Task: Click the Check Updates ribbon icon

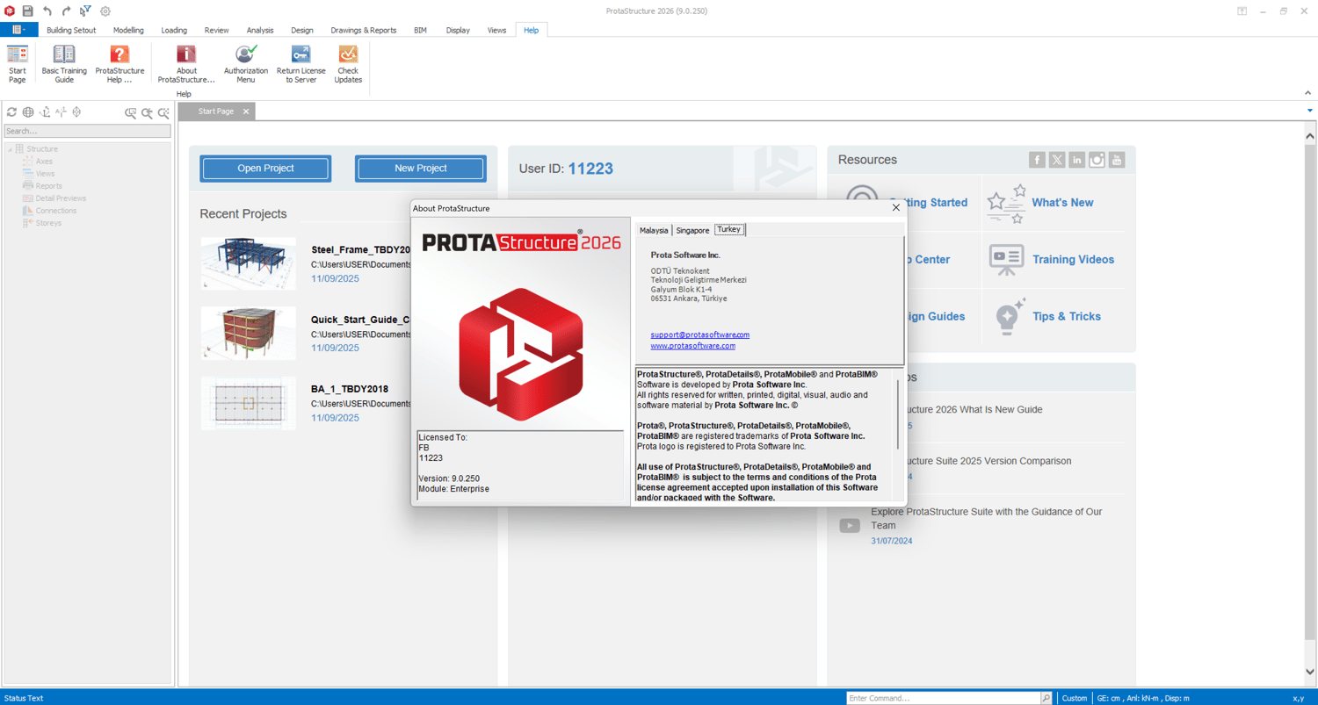Action: pyautogui.click(x=348, y=65)
